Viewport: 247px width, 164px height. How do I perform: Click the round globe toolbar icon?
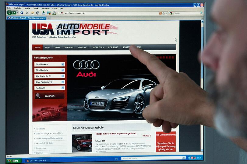tap(38, 13)
